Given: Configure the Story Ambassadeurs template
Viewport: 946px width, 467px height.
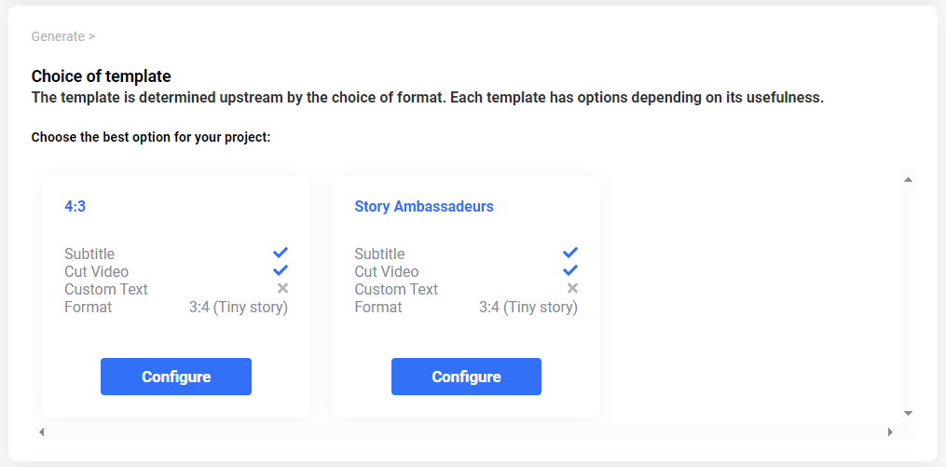Looking at the screenshot, I should pyautogui.click(x=466, y=377).
